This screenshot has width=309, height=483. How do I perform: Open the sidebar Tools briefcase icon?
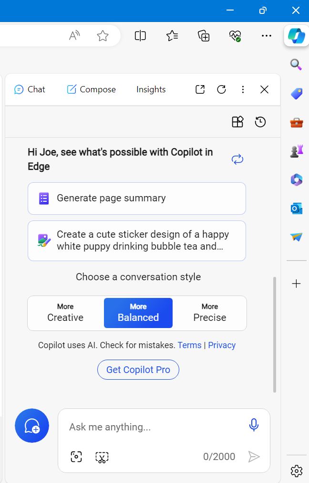coord(297,122)
